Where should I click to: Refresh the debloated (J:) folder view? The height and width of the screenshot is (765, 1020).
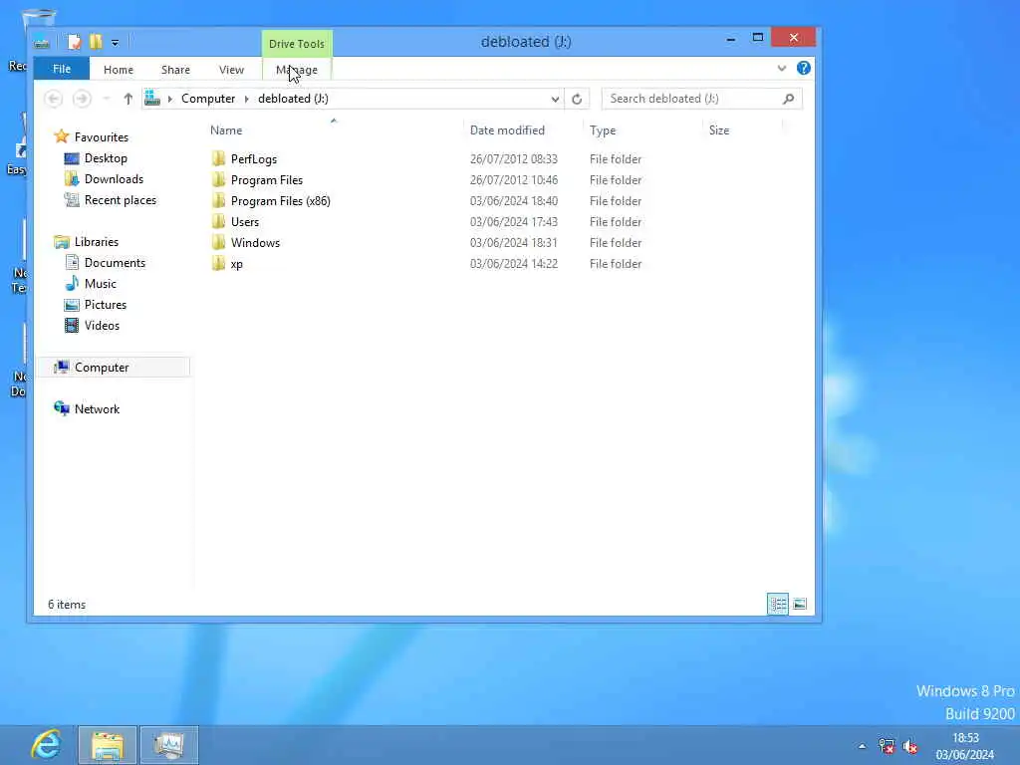[x=577, y=99]
